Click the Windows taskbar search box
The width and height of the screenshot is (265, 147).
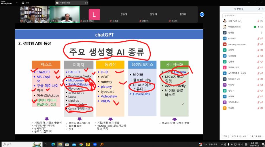pyautogui.click(x=22, y=144)
